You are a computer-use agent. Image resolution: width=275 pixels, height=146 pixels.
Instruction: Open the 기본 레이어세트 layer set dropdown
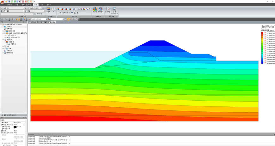point(39,19)
